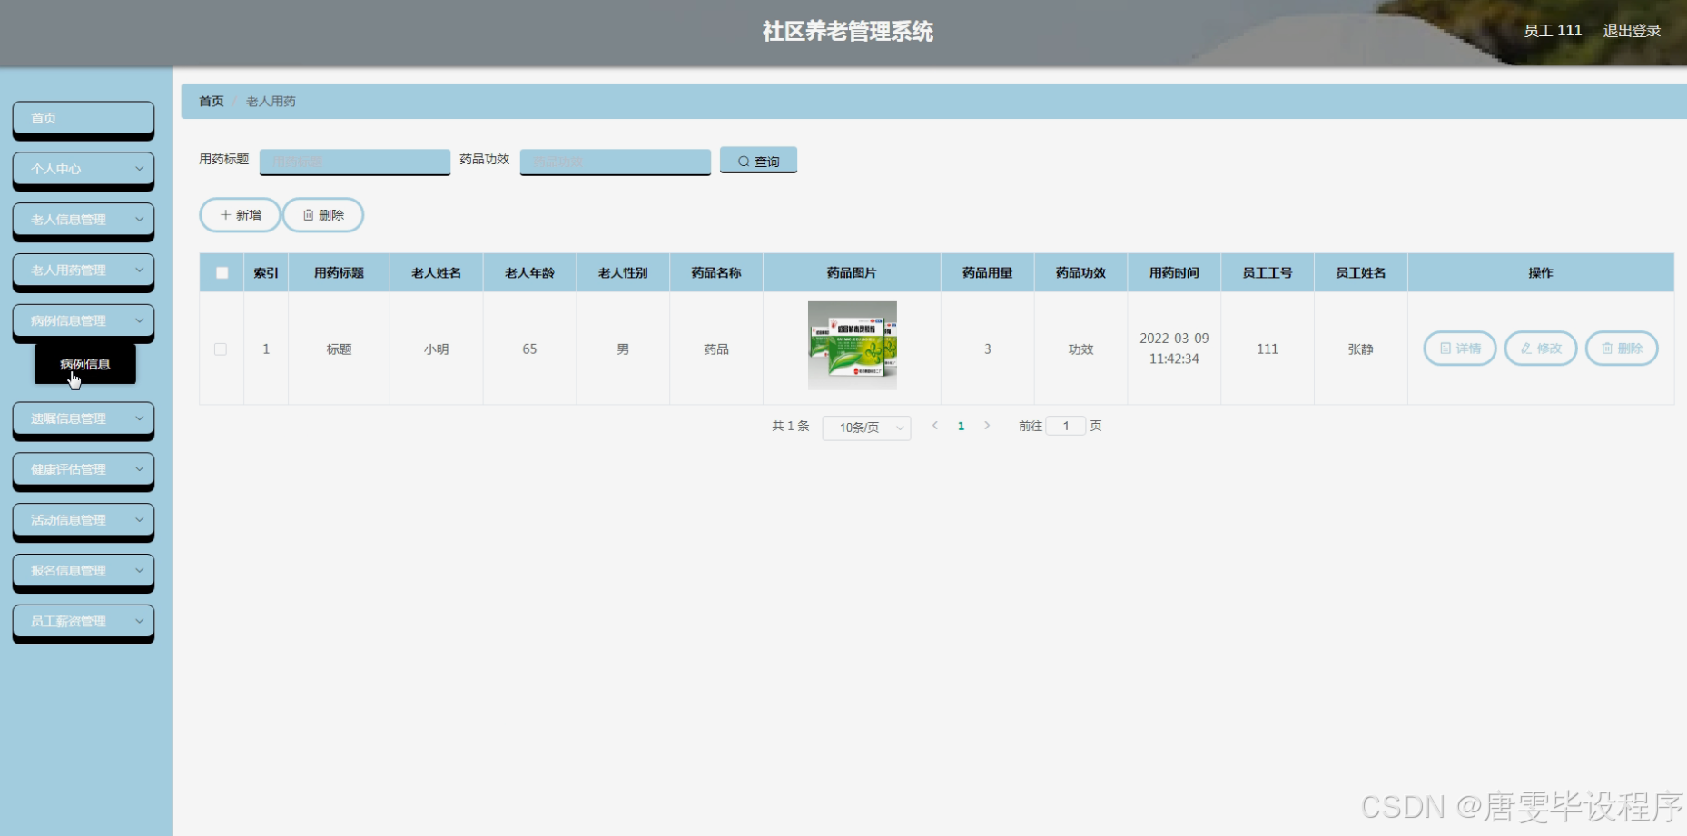Select the 标题 cell in the table
1687x836 pixels.
pos(339,349)
